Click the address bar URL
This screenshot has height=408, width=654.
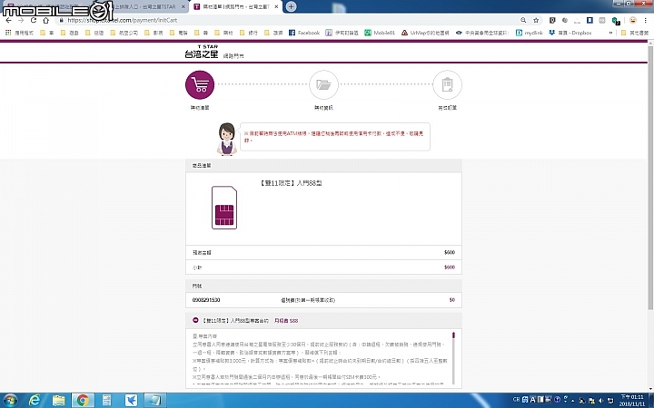pyautogui.click(x=123, y=20)
